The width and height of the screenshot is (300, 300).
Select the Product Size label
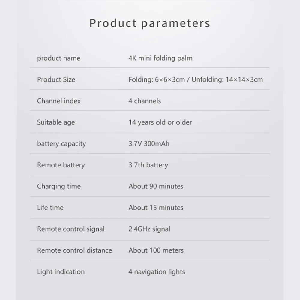tap(56, 79)
